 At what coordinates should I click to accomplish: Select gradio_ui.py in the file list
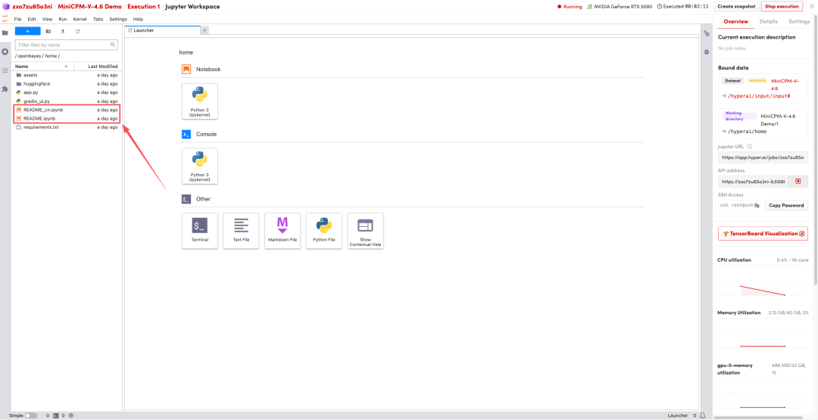66,101
